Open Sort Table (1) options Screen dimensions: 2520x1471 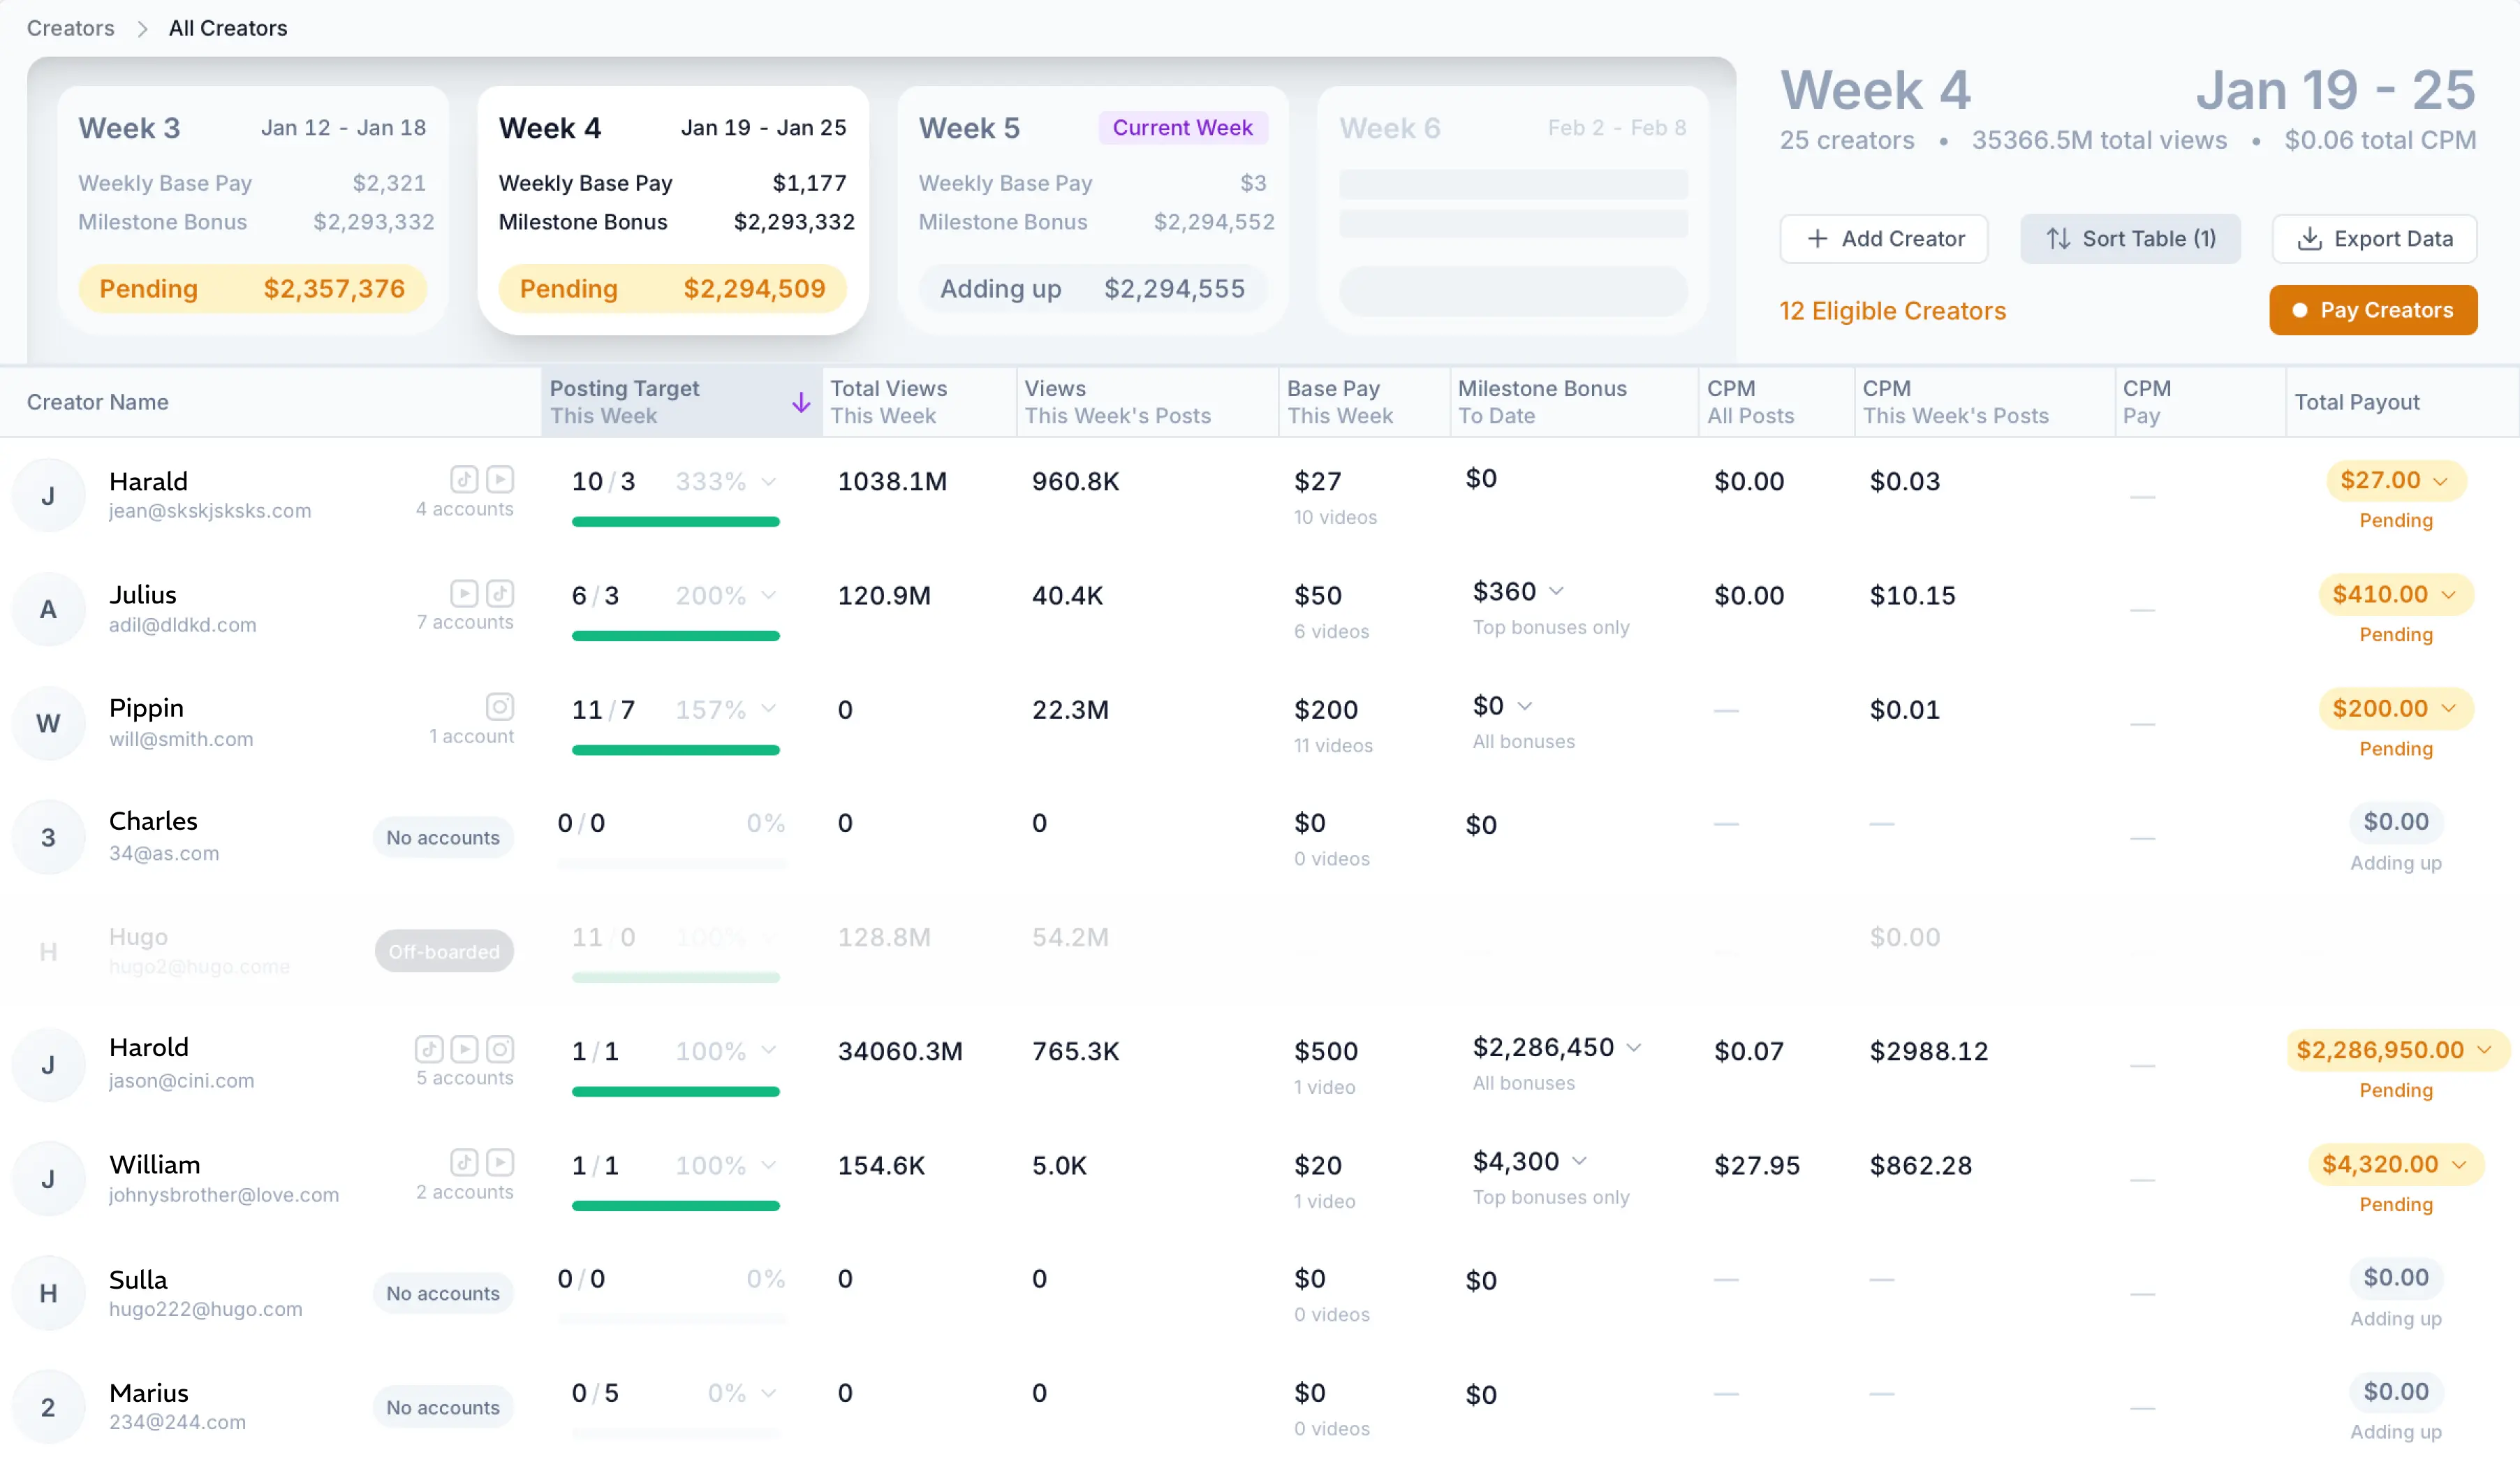click(x=2130, y=239)
